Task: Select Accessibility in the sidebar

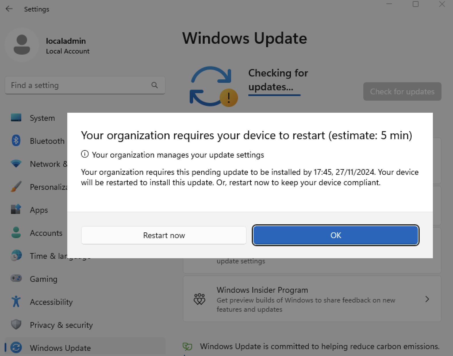Action: [x=51, y=302]
